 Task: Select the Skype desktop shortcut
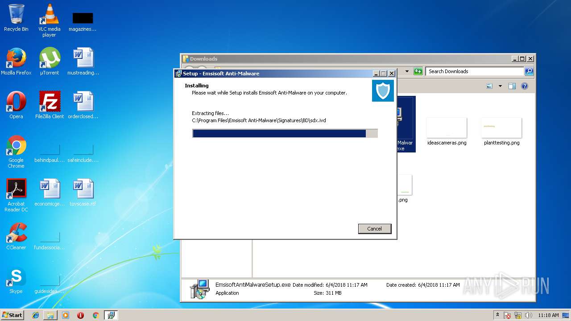16,280
